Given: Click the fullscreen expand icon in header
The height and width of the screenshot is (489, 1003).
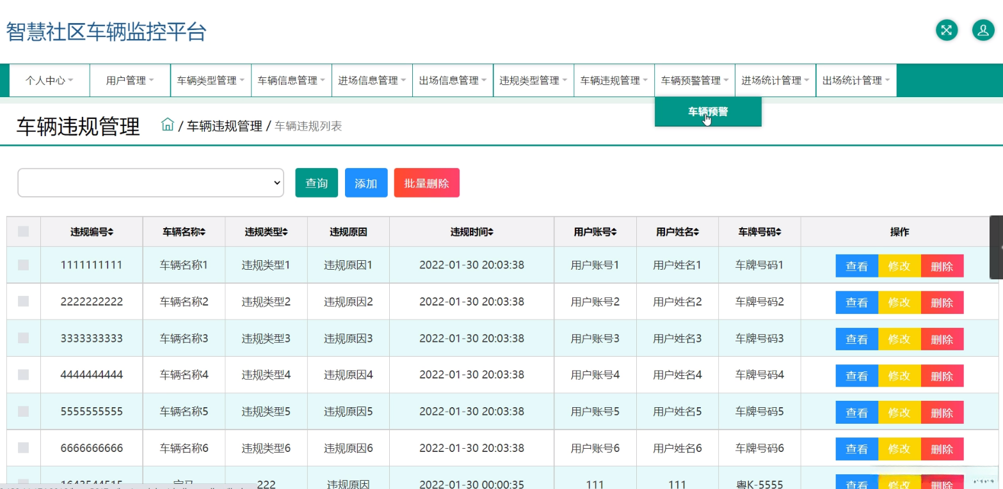Looking at the screenshot, I should pyautogui.click(x=947, y=30).
